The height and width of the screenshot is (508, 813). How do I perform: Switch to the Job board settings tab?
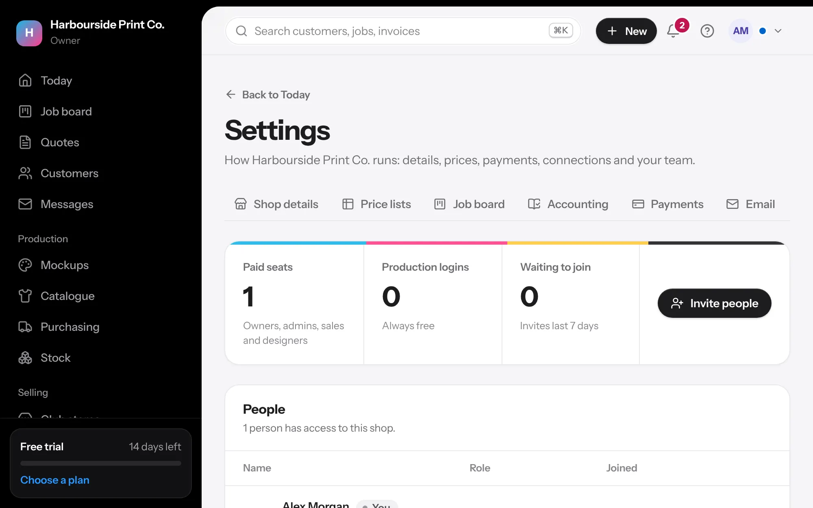click(x=470, y=204)
